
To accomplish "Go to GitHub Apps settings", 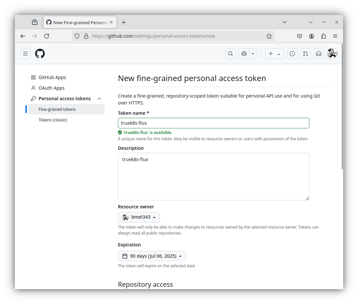I will coord(52,77).
